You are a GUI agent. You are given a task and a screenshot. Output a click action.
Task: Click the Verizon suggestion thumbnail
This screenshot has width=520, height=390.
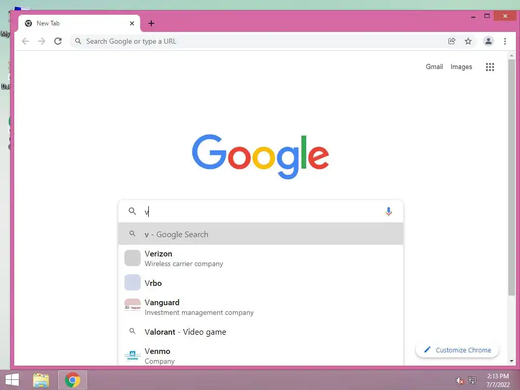(133, 258)
